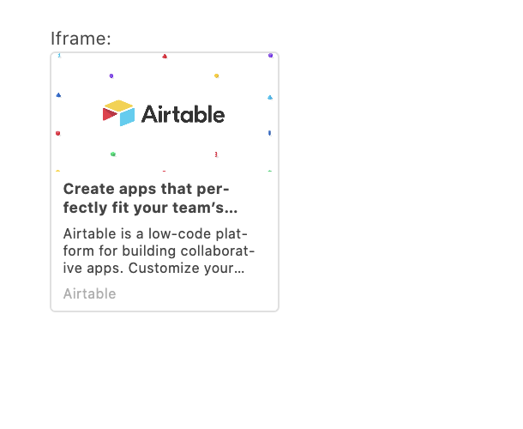Click the blue cylinder shape on the right edge
523x429 pixels.
pyautogui.click(x=270, y=133)
